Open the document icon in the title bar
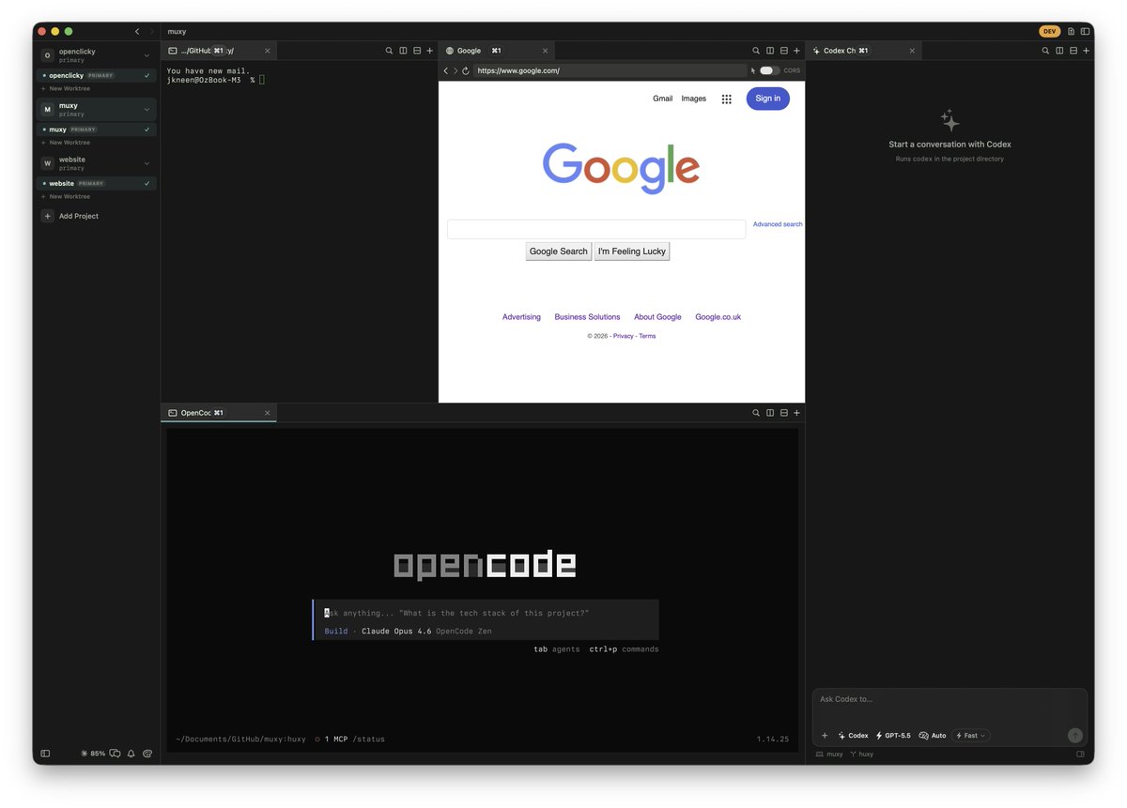 (x=1072, y=31)
